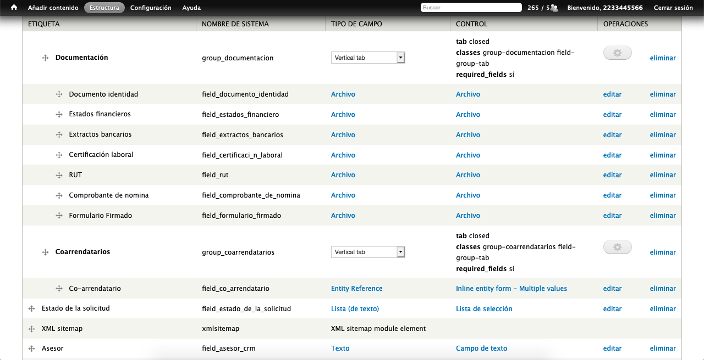Click eliminar for Extractos bancarios field
The image size is (704, 360).
(x=663, y=135)
